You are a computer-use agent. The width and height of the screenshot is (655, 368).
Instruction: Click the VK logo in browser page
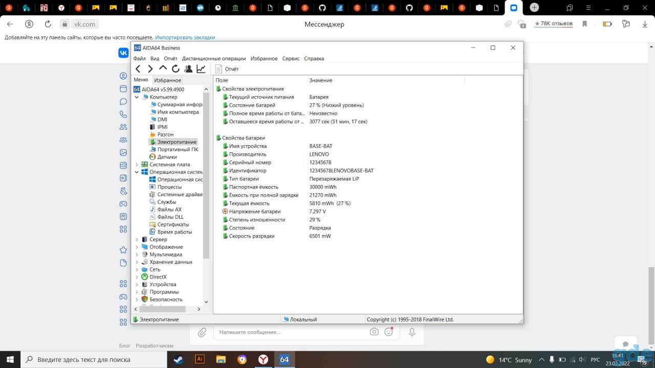[123, 53]
